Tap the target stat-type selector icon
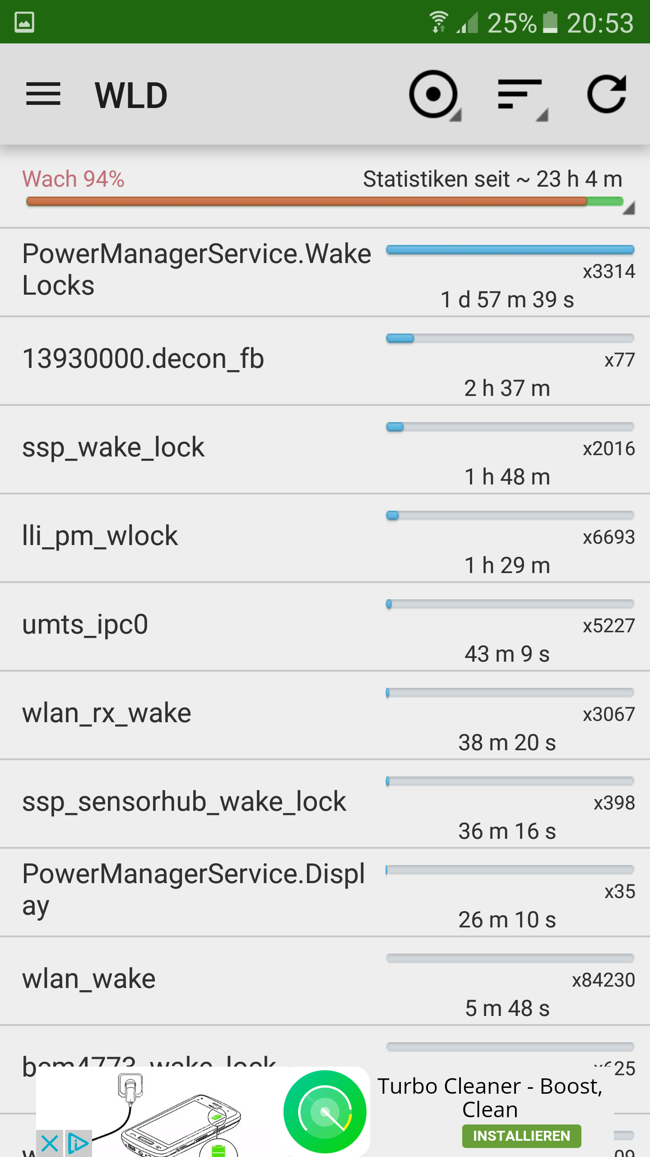The width and height of the screenshot is (650, 1157). click(434, 94)
